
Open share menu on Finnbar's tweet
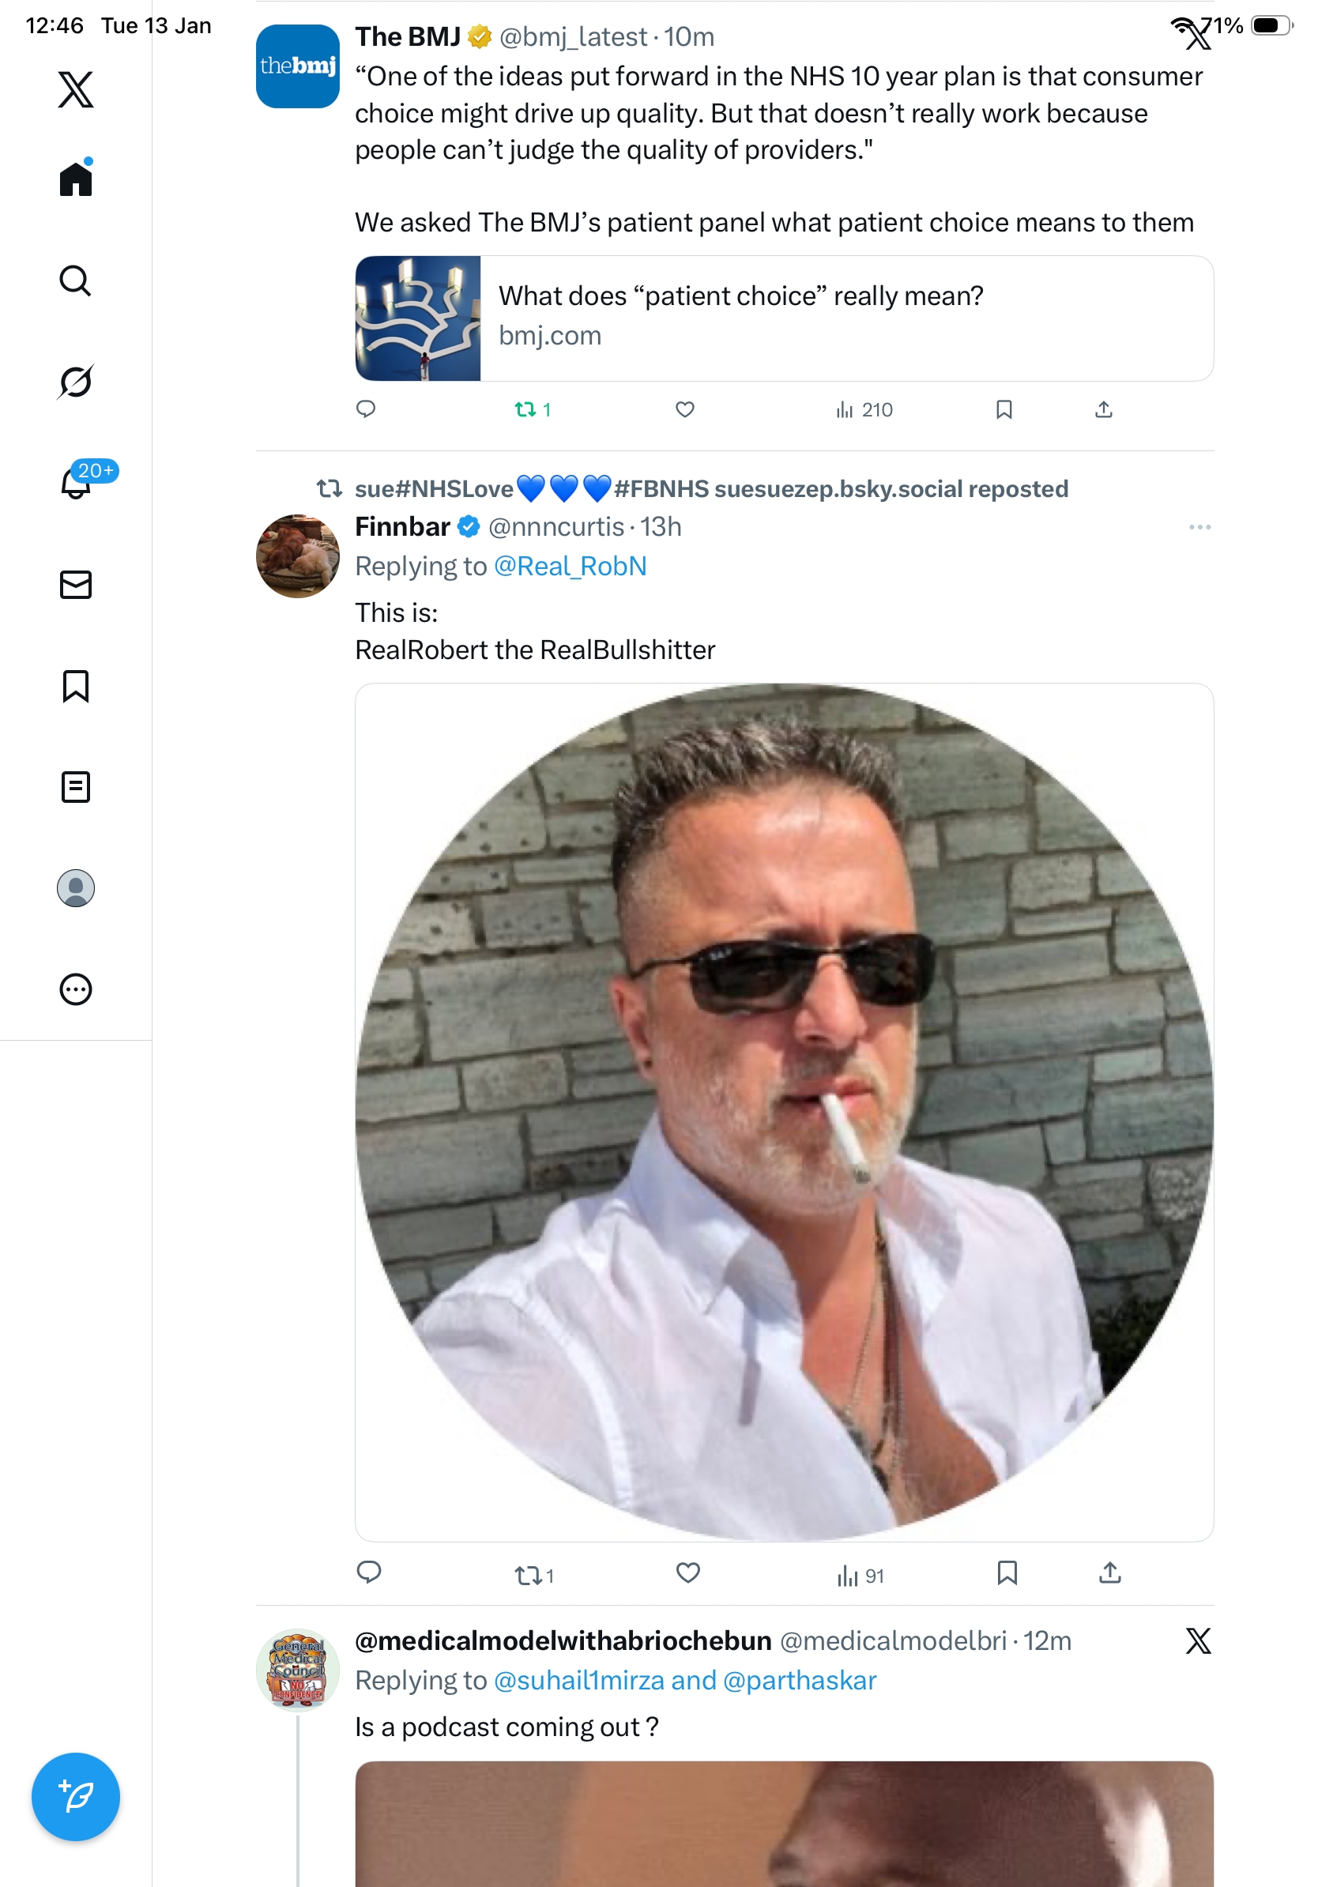click(1109, 1572)
